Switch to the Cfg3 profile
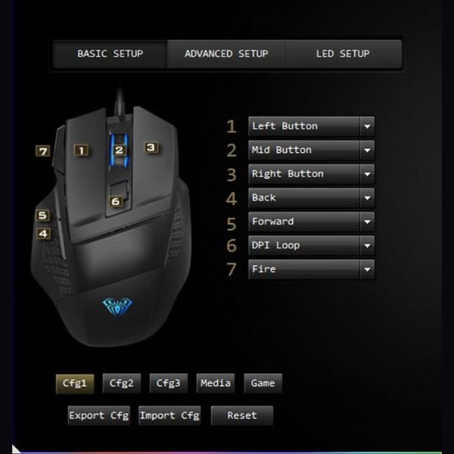This screenshot has height=454, width=454. pyautogui.click(x=169, y=384)
